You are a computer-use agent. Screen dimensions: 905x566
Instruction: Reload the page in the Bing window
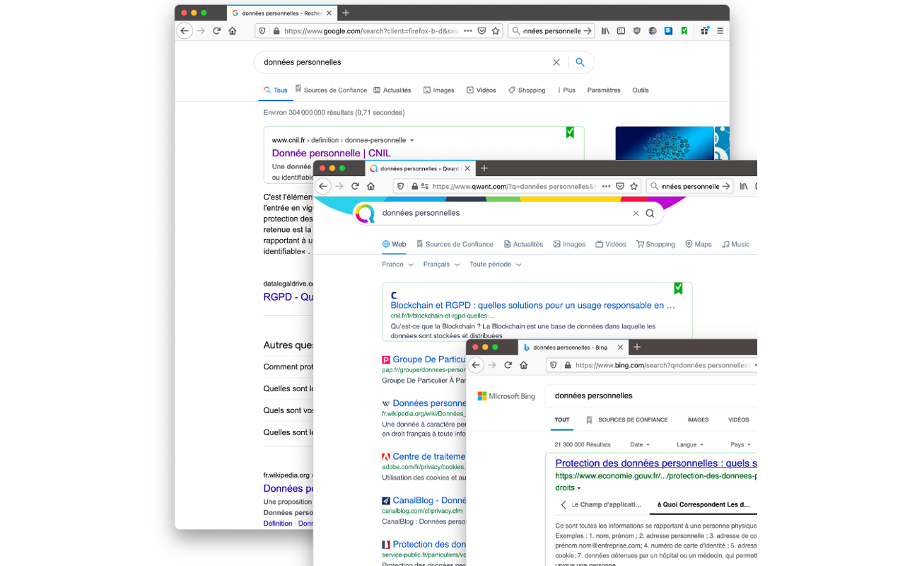508,365
